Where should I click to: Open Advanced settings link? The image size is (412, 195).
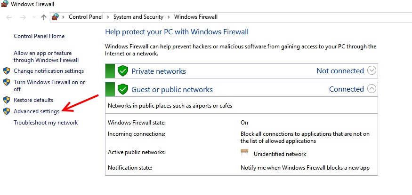point(36,111)
